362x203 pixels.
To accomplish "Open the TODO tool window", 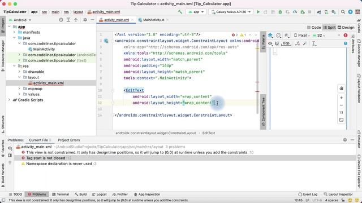I will point(15,194).
